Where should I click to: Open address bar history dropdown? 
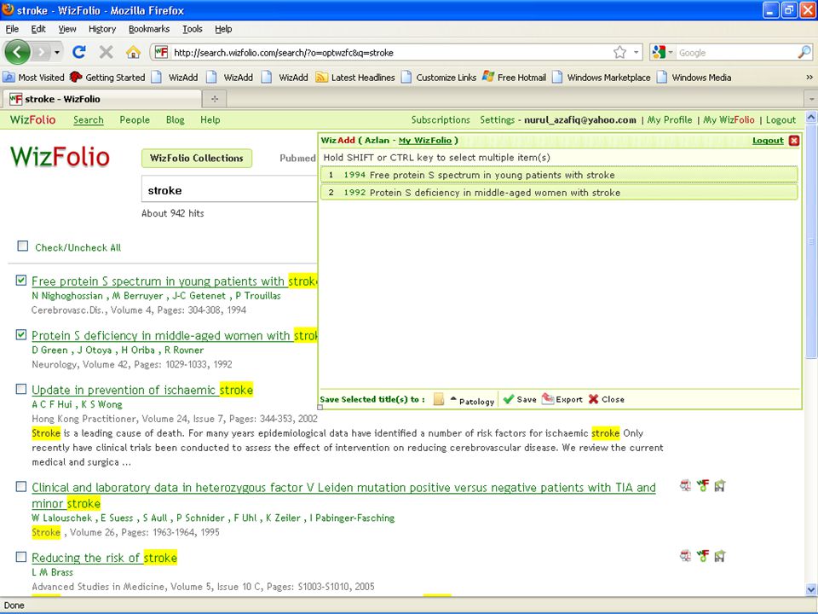point(636,52)
